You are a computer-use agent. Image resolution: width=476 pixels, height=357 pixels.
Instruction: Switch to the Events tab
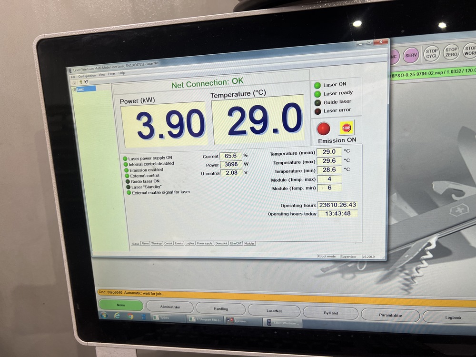point(179,243)
